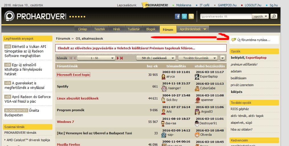Open the Spotify forum topic
Screen dimensions: 289x146
62,86
